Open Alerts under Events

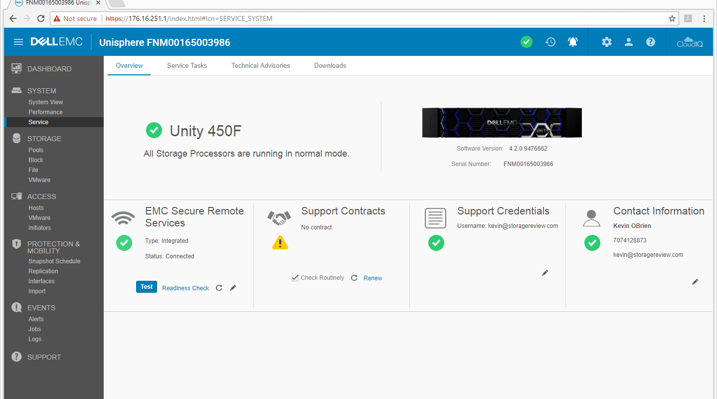(36, 319)
